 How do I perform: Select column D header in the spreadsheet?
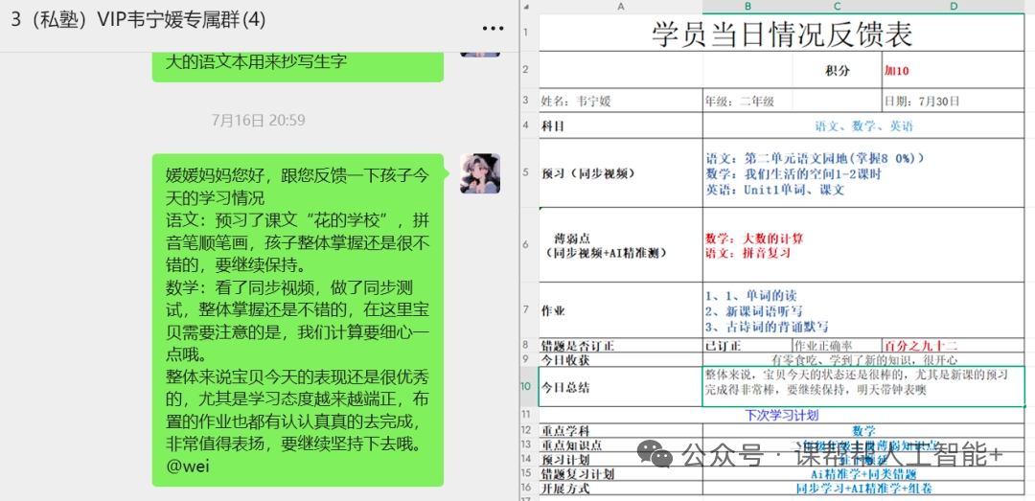[x=953, y=7]
